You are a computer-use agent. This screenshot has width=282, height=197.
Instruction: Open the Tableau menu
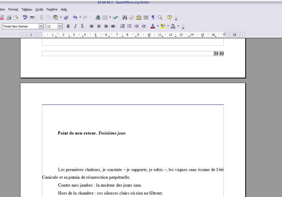tap(27, 9)
